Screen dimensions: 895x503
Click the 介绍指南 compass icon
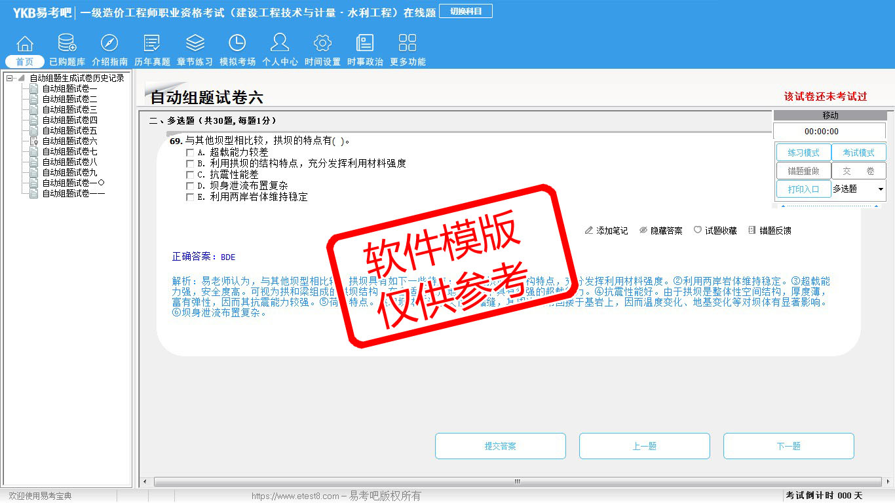coord(109,44)
